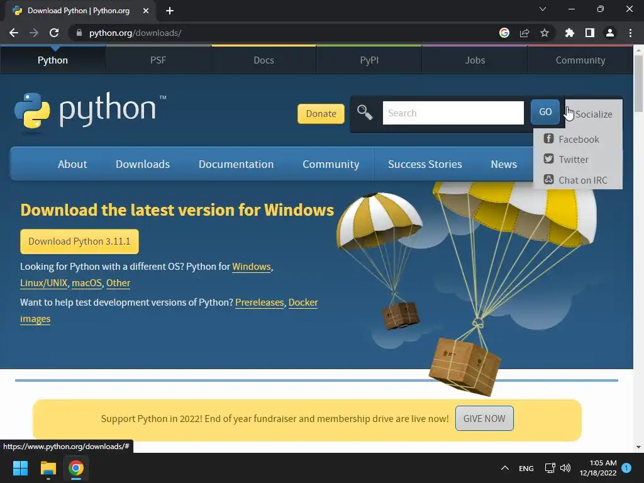The height and width of the screenshot is (483, 644).
Task: Open the About menu
Action: 72,164
